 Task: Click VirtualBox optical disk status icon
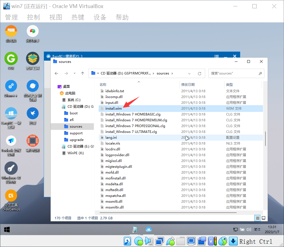pyautogui.click(x=139, y=241)
